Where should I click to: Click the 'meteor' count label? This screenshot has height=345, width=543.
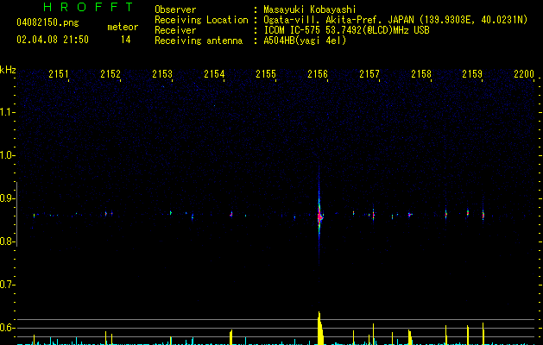click(x=123, y=27)
